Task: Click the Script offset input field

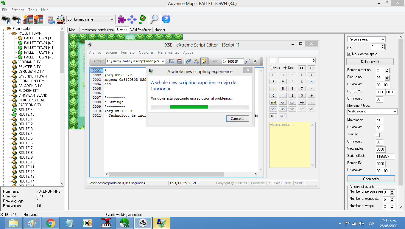Action: (x=385, y=157)
